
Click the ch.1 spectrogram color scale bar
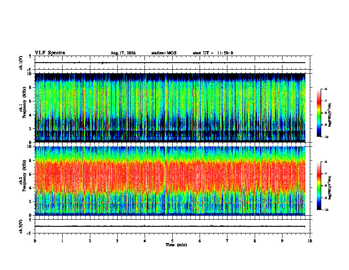pos(319,112)
